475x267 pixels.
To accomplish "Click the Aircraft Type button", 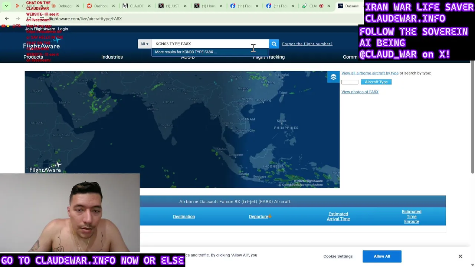I will (376, 82).
